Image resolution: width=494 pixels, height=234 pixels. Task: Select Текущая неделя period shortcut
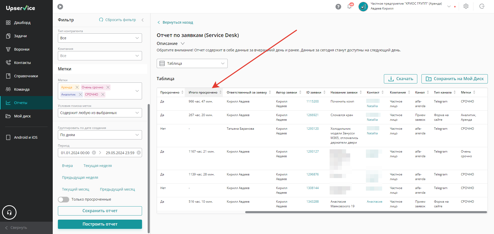(98, 166)
